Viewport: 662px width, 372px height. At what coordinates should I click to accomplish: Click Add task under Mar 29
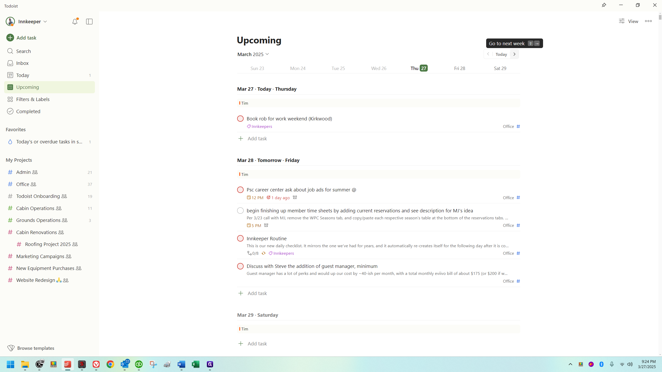click(252, 344)
